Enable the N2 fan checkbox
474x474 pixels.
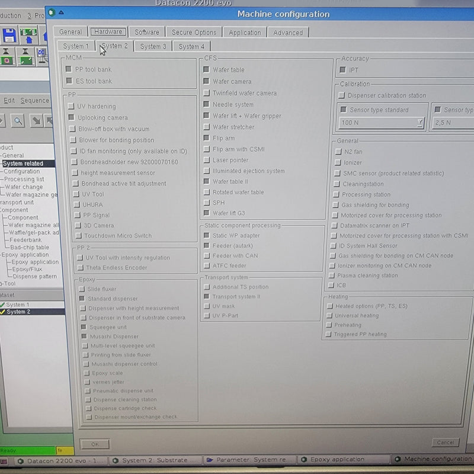pos(338,152)
